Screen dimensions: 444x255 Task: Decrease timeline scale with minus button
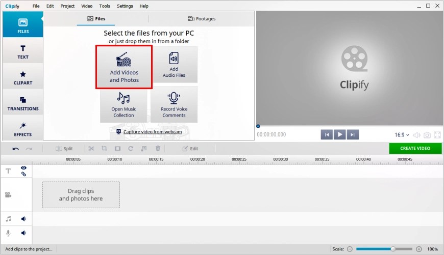[x=350, y=249]
